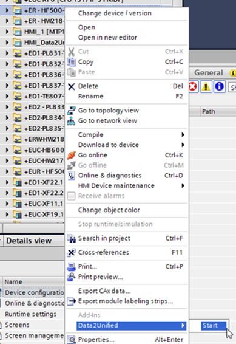Click the Search in project binoculars icon
The height and width of the screenshot is (344, 236).
pos(71,238)
